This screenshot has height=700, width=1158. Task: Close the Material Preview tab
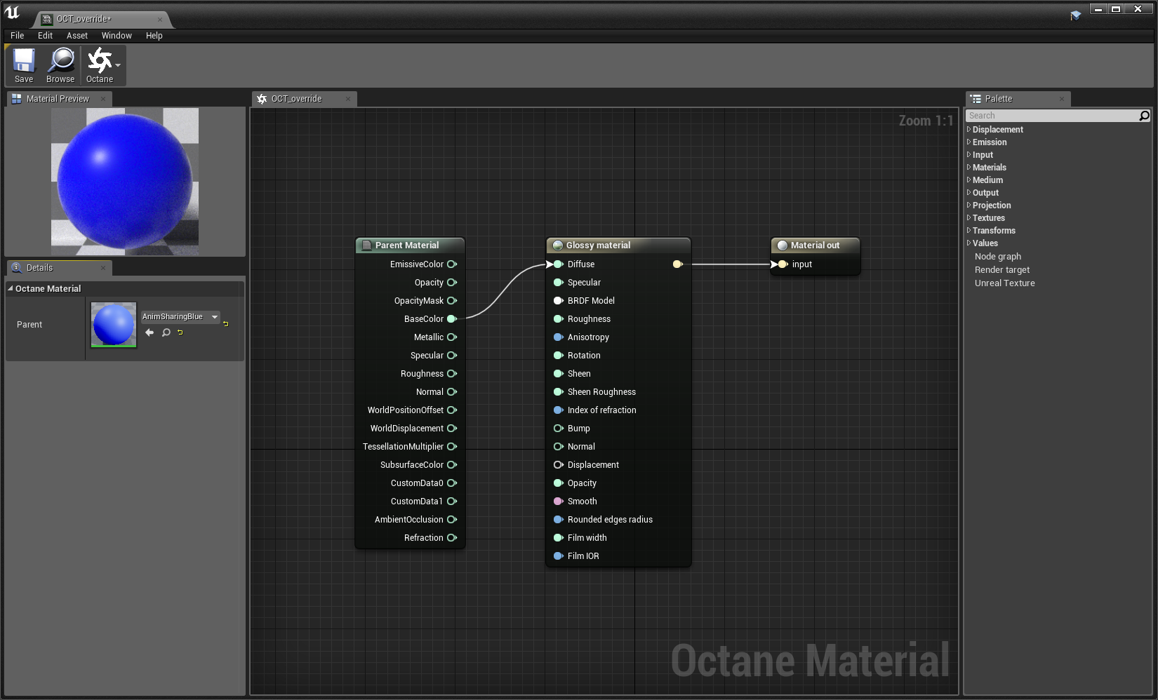coord(103,99)
